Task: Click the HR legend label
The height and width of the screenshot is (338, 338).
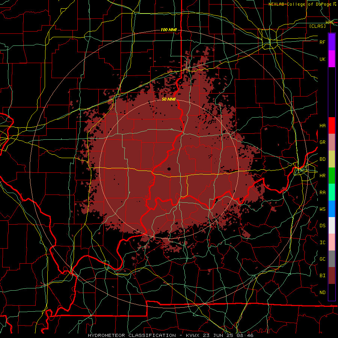Action: [322, 176]
